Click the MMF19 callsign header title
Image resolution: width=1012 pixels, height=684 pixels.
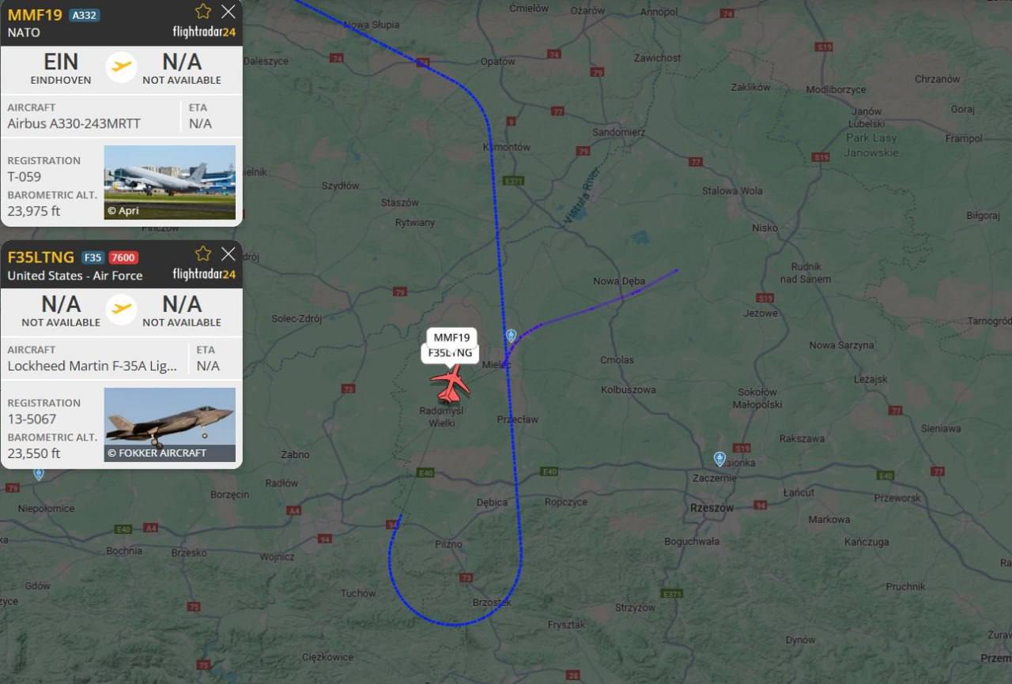(35, 14)
